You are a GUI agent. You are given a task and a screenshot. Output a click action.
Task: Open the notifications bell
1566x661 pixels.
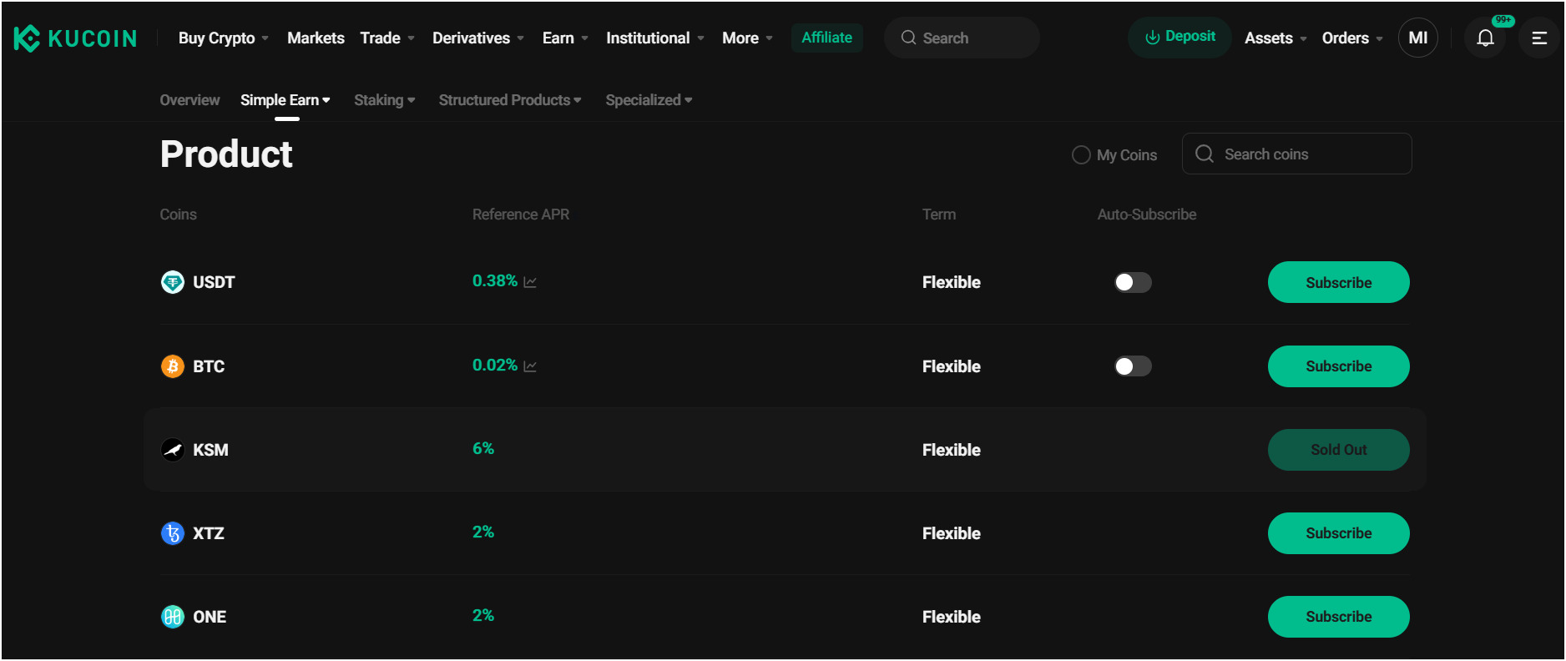pyautogui.click(x=1485, y=38)
